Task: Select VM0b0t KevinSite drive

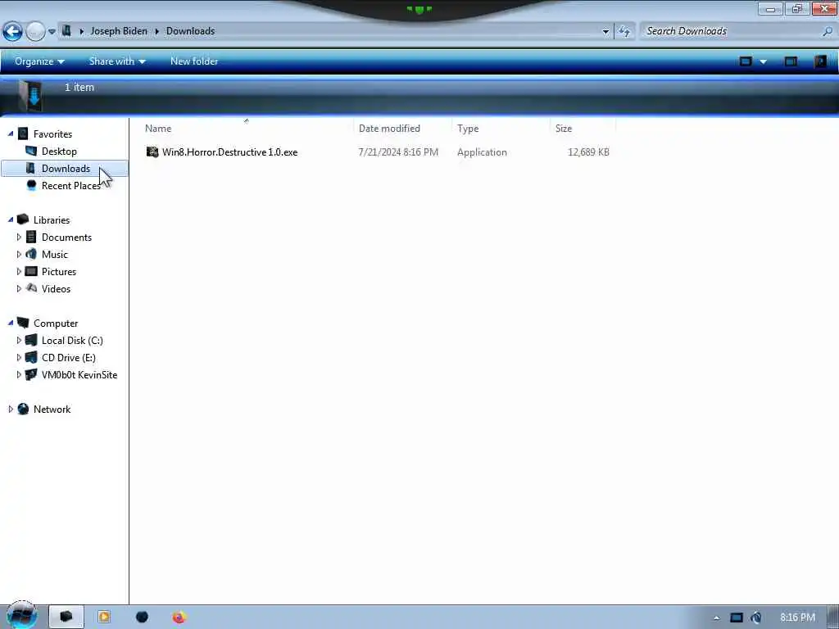Action: (79, 374)
